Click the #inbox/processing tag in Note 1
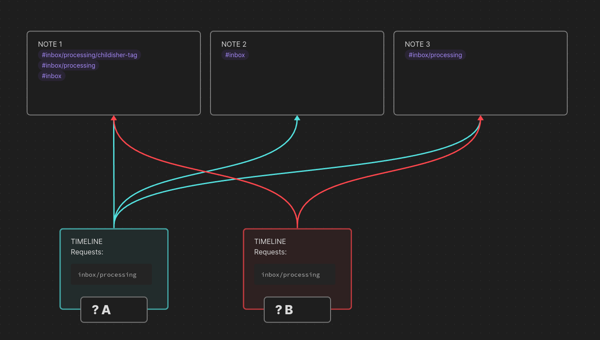 tap(68, 65)
